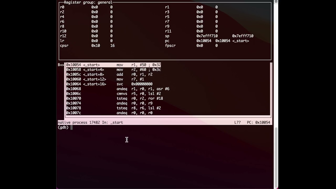Click instruction 'andeq r0, r0, r9'
The image size is (336, 189).
134,103
